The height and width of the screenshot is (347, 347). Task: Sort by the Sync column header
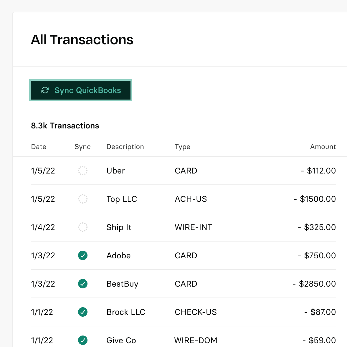click(82, 147)
